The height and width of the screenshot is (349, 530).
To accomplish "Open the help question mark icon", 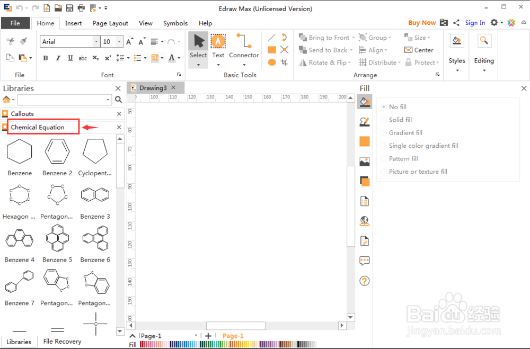I will pyautogui.click(x=365, y=281).
